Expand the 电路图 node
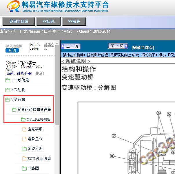175x174 pixels. [x=33, y=168]
